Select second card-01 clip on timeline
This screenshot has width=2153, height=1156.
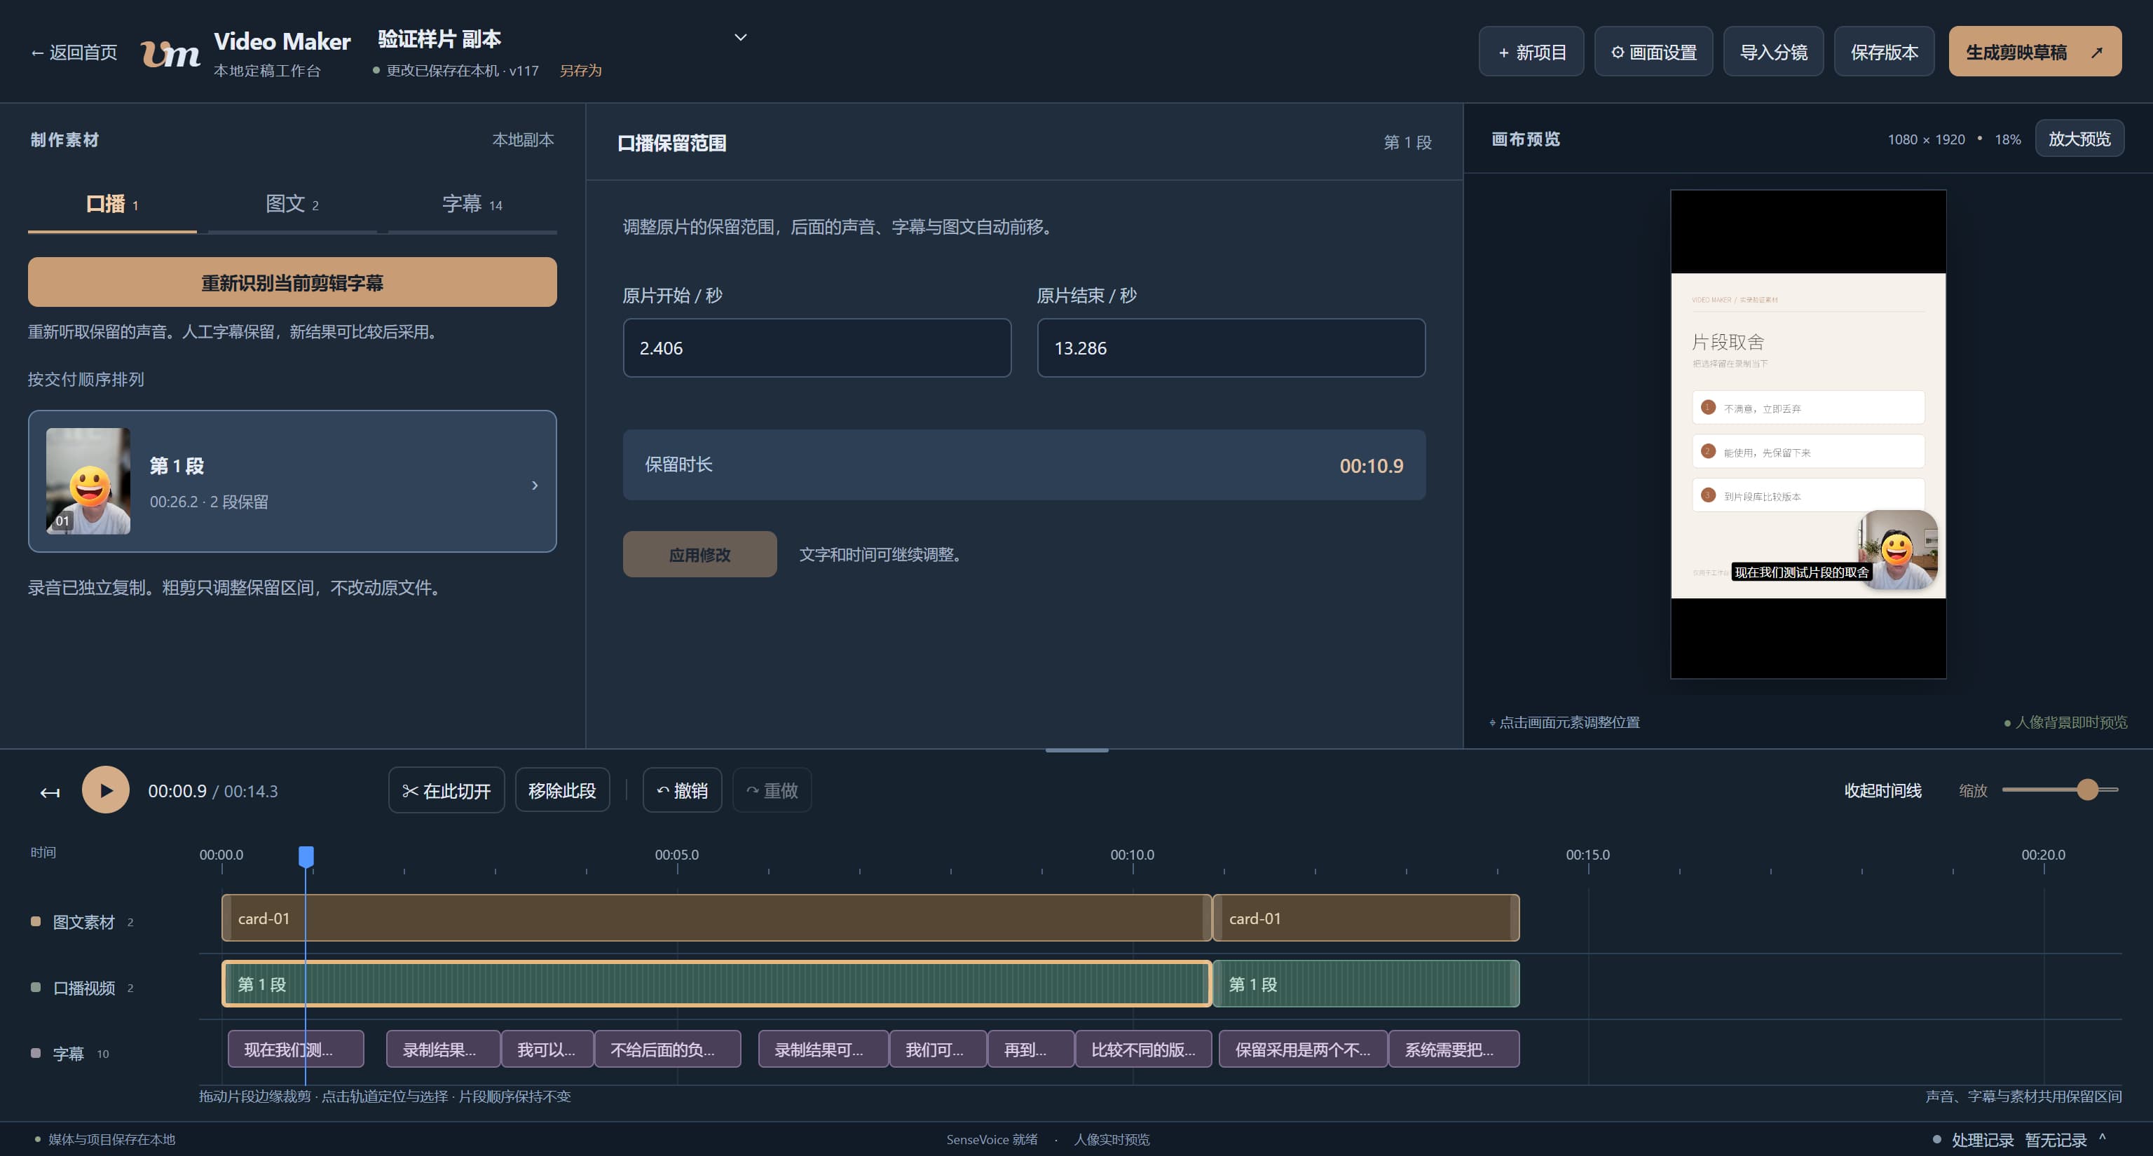click(x=1366, y=918)
